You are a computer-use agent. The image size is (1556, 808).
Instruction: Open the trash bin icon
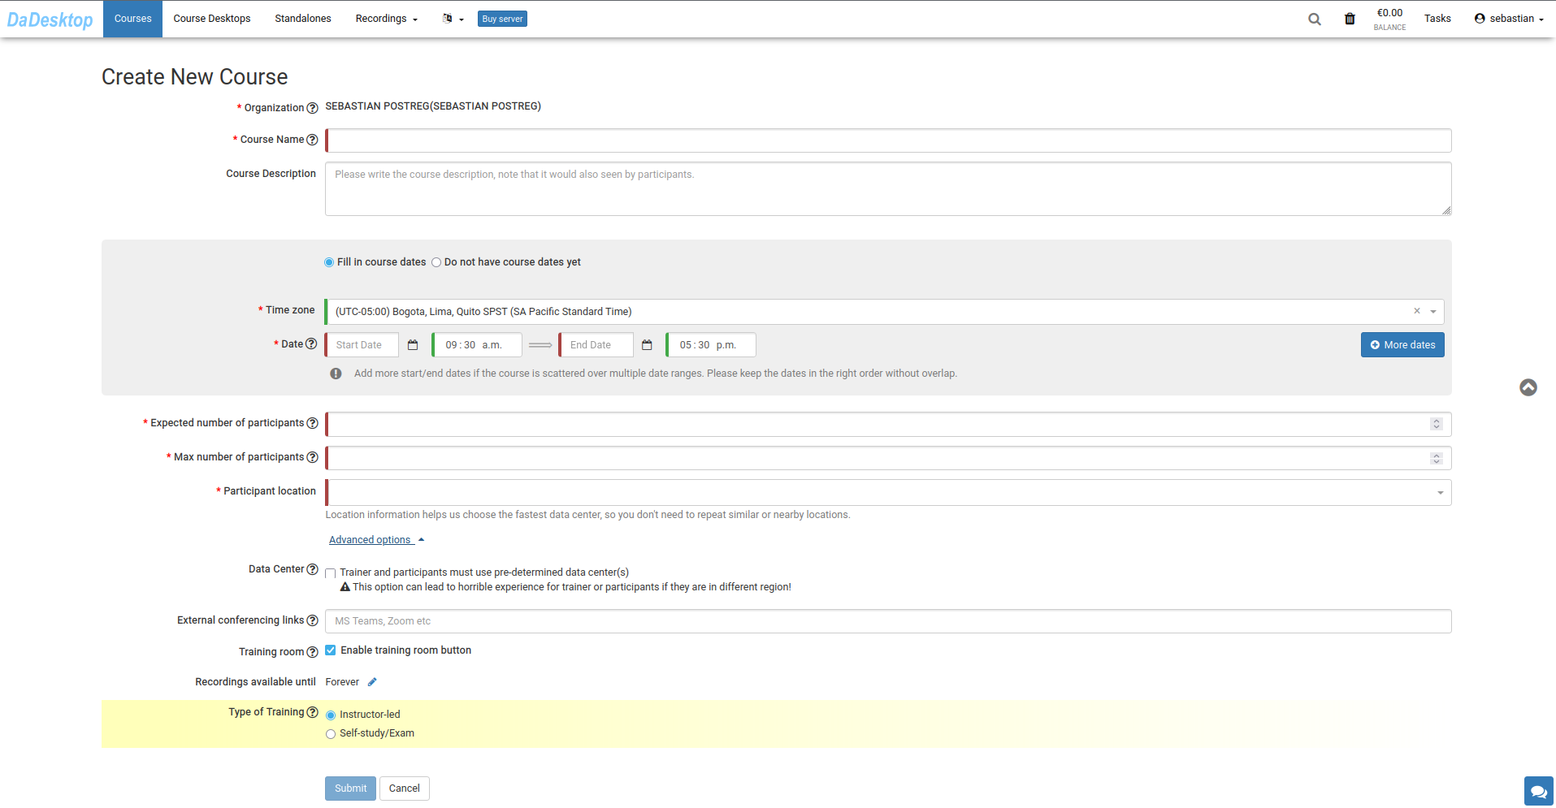point(1350,19)
